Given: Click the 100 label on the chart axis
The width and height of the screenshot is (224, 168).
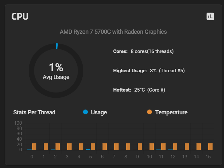Looking at the screenshot, I should pyautogui.click(x=18, y=123).
